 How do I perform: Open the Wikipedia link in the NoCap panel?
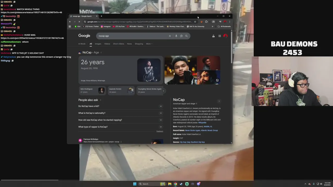[x=202, y=123]
